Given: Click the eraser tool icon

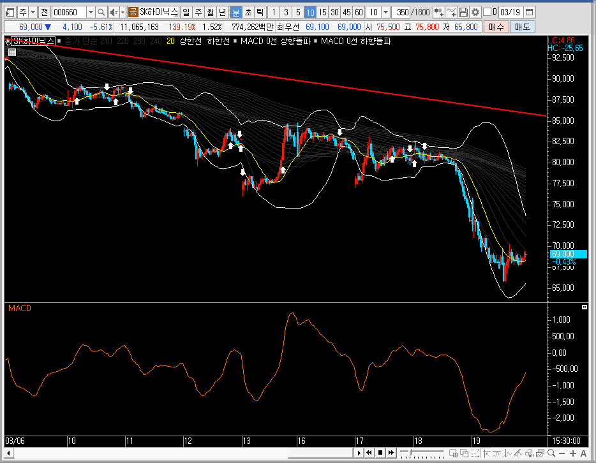Looking at the screenshot, I should click(x=529, y=453).
